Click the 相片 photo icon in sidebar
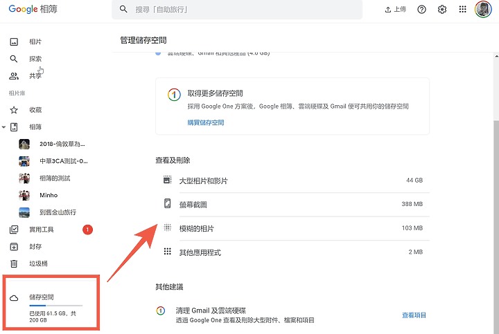This screenshot has width=499, height=334. click(x=14, y=41)
